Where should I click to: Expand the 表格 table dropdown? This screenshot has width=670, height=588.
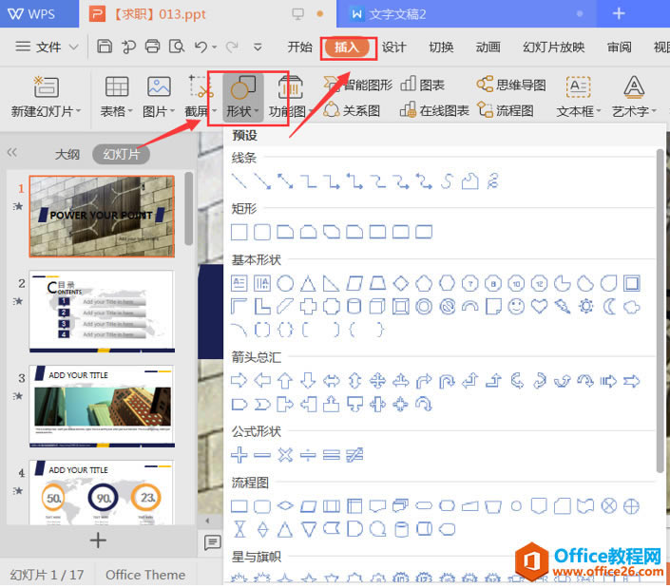[x=117, y=110]
